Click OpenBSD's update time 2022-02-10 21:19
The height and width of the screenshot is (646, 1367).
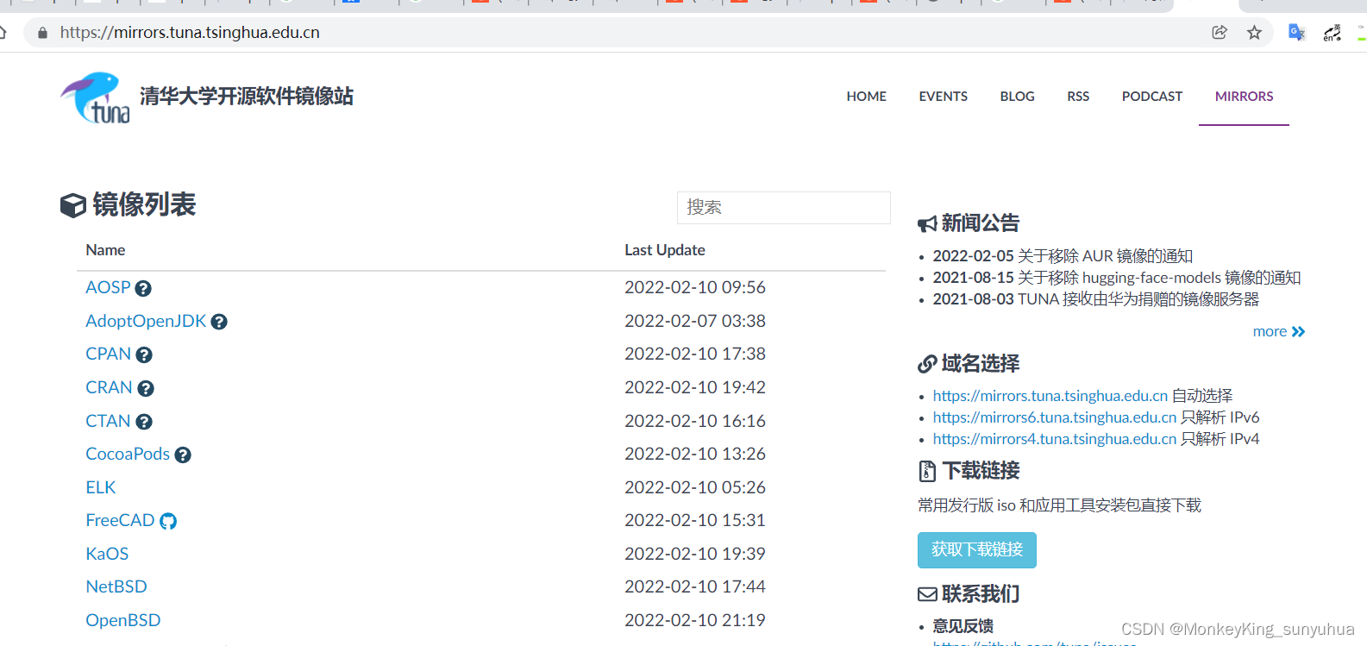point(694,620)
